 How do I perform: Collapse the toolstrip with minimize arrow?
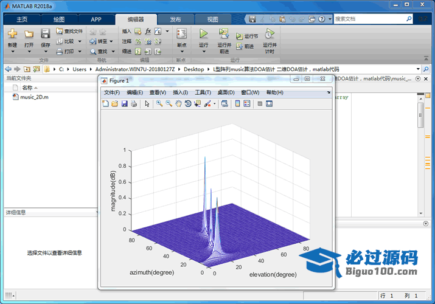426,58
